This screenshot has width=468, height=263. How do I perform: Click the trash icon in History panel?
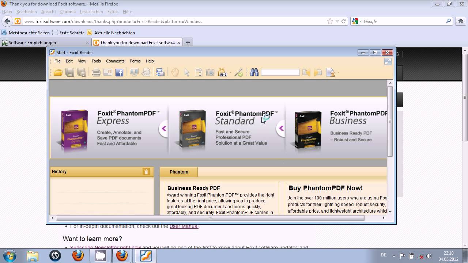146,172
